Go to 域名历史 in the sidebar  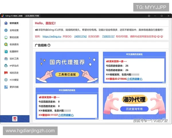[x=14, y=73]
